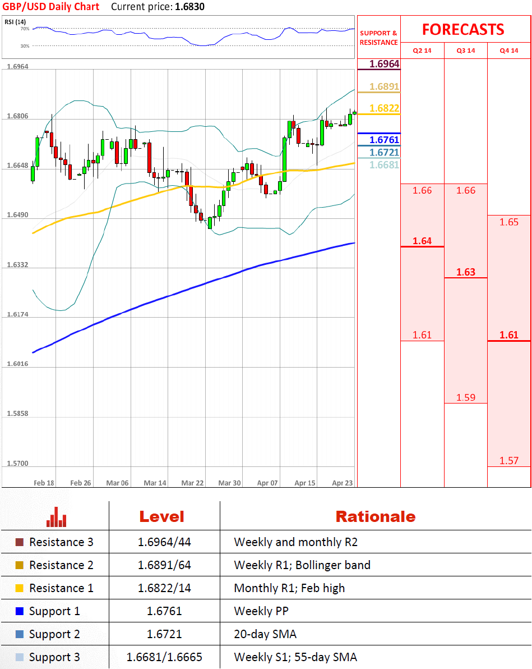Click rationale Weekly PP
The image size is (532, 669).
click(x=261, y=611)
